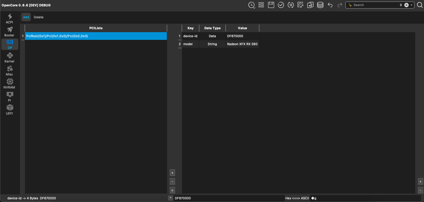Open the Kernel settings section
424x202 pixels.
point(10,58)
